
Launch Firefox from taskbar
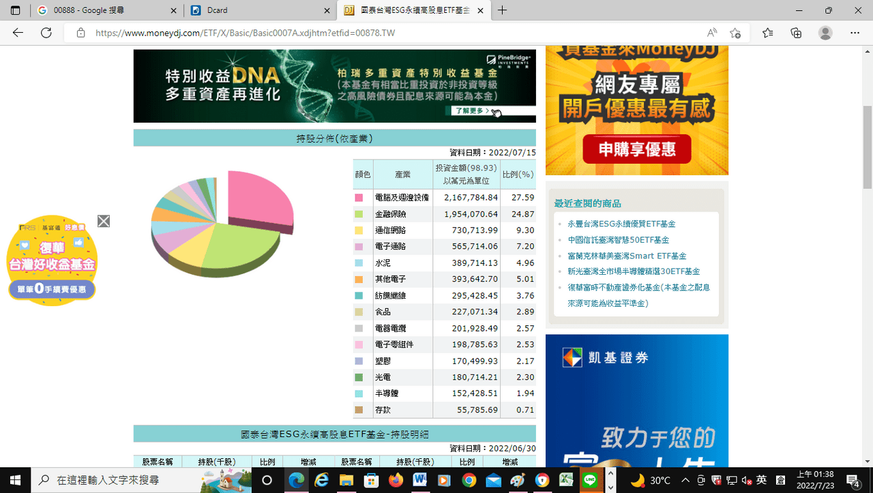395,480
